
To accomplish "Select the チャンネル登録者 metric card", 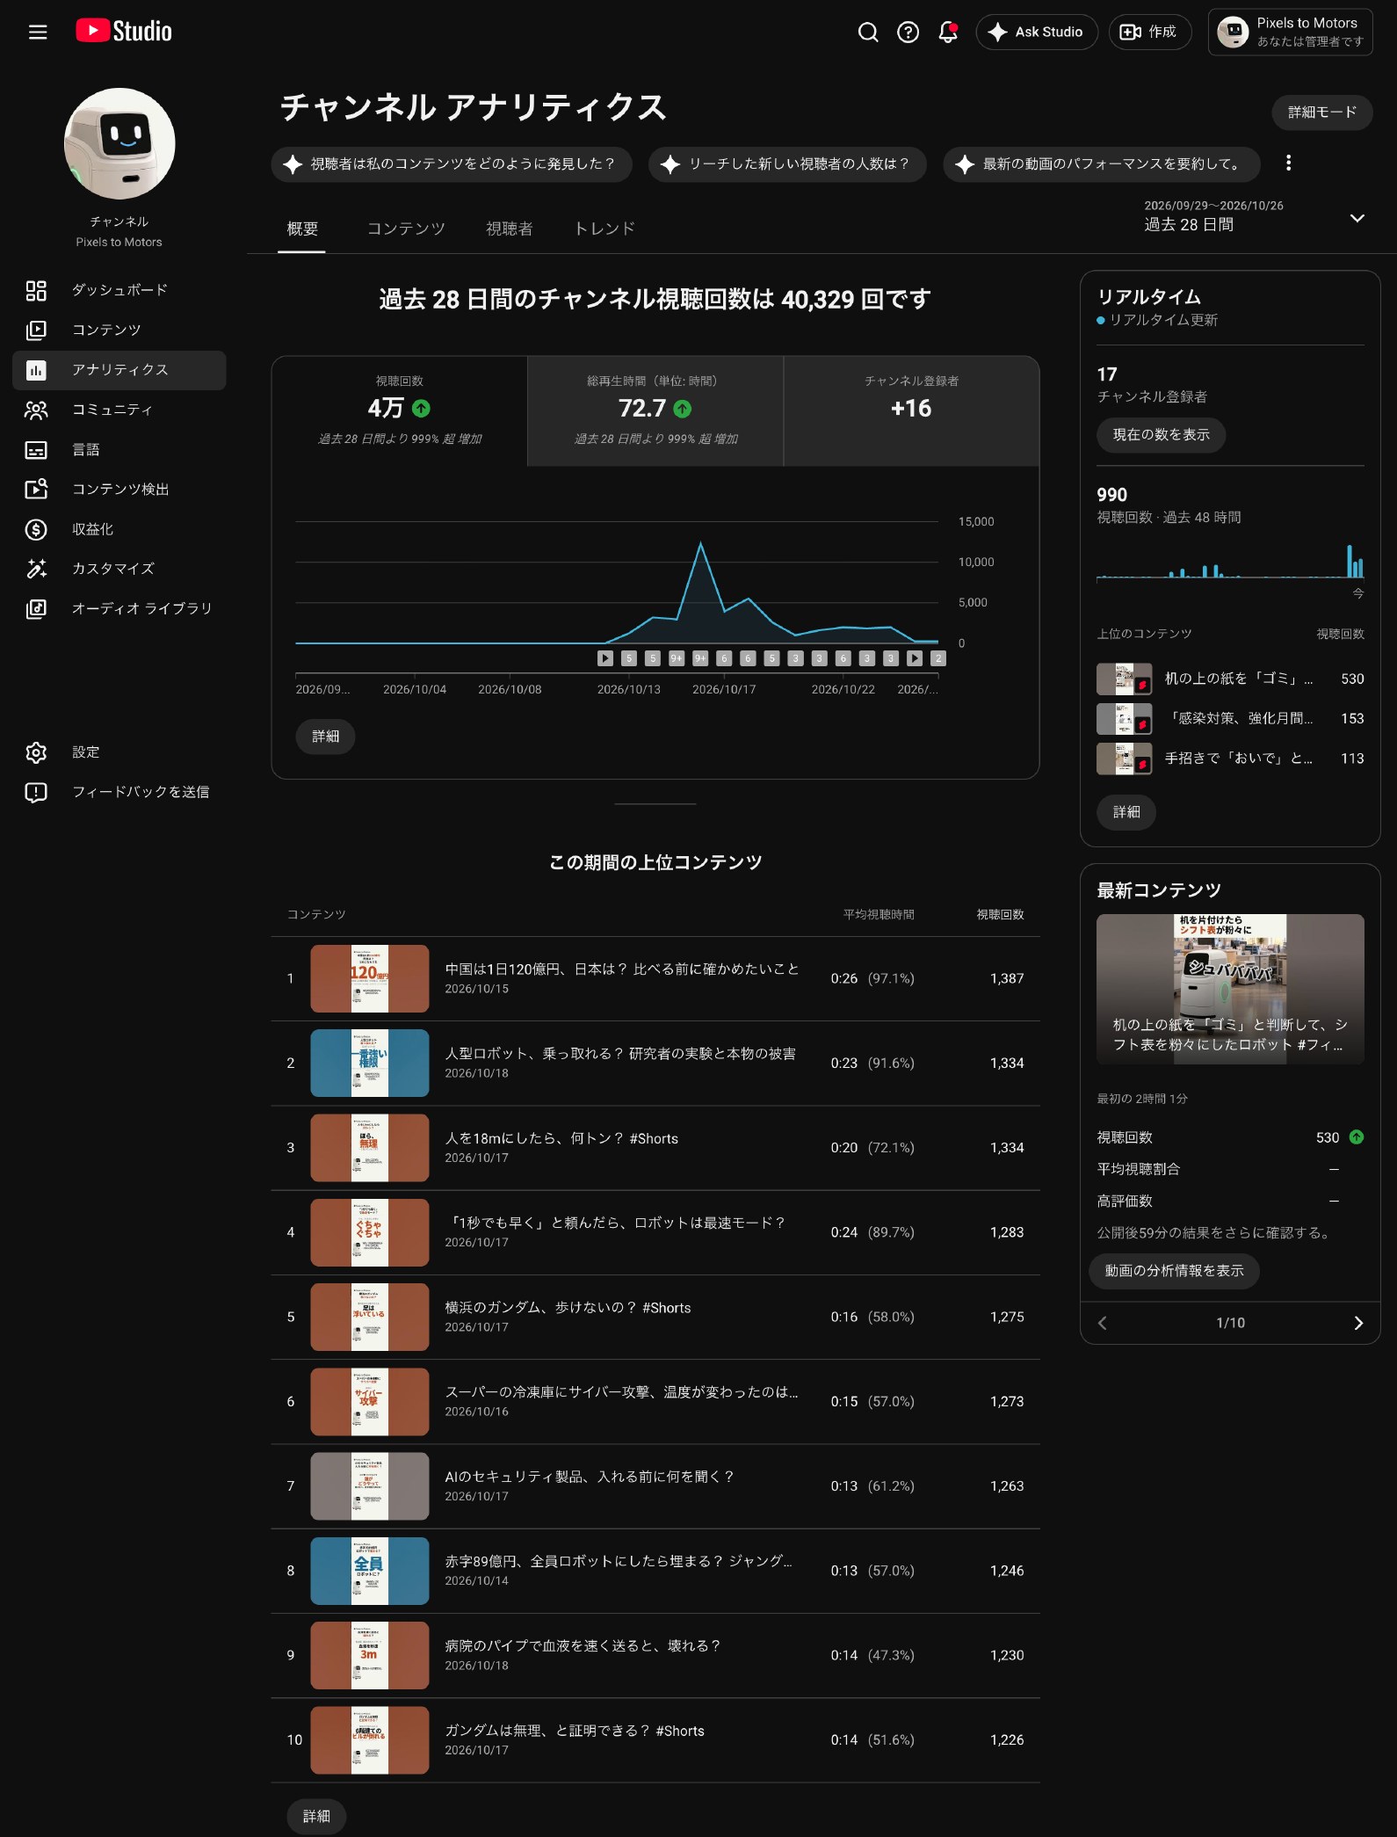I will tap(911, 410).
